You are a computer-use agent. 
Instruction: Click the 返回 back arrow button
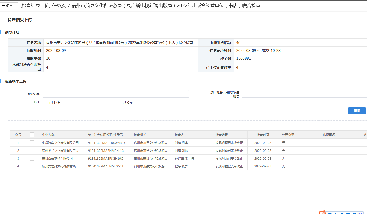pos(9,6)
